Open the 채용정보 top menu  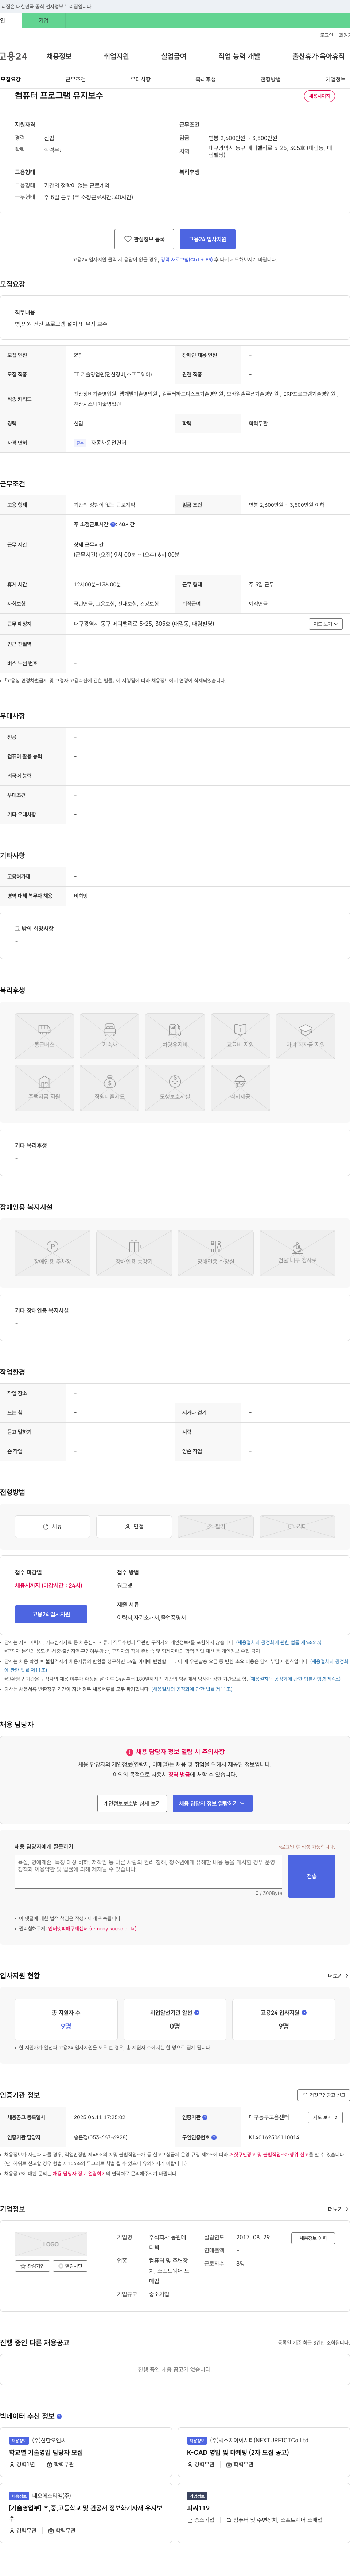[x=59, y=56]
